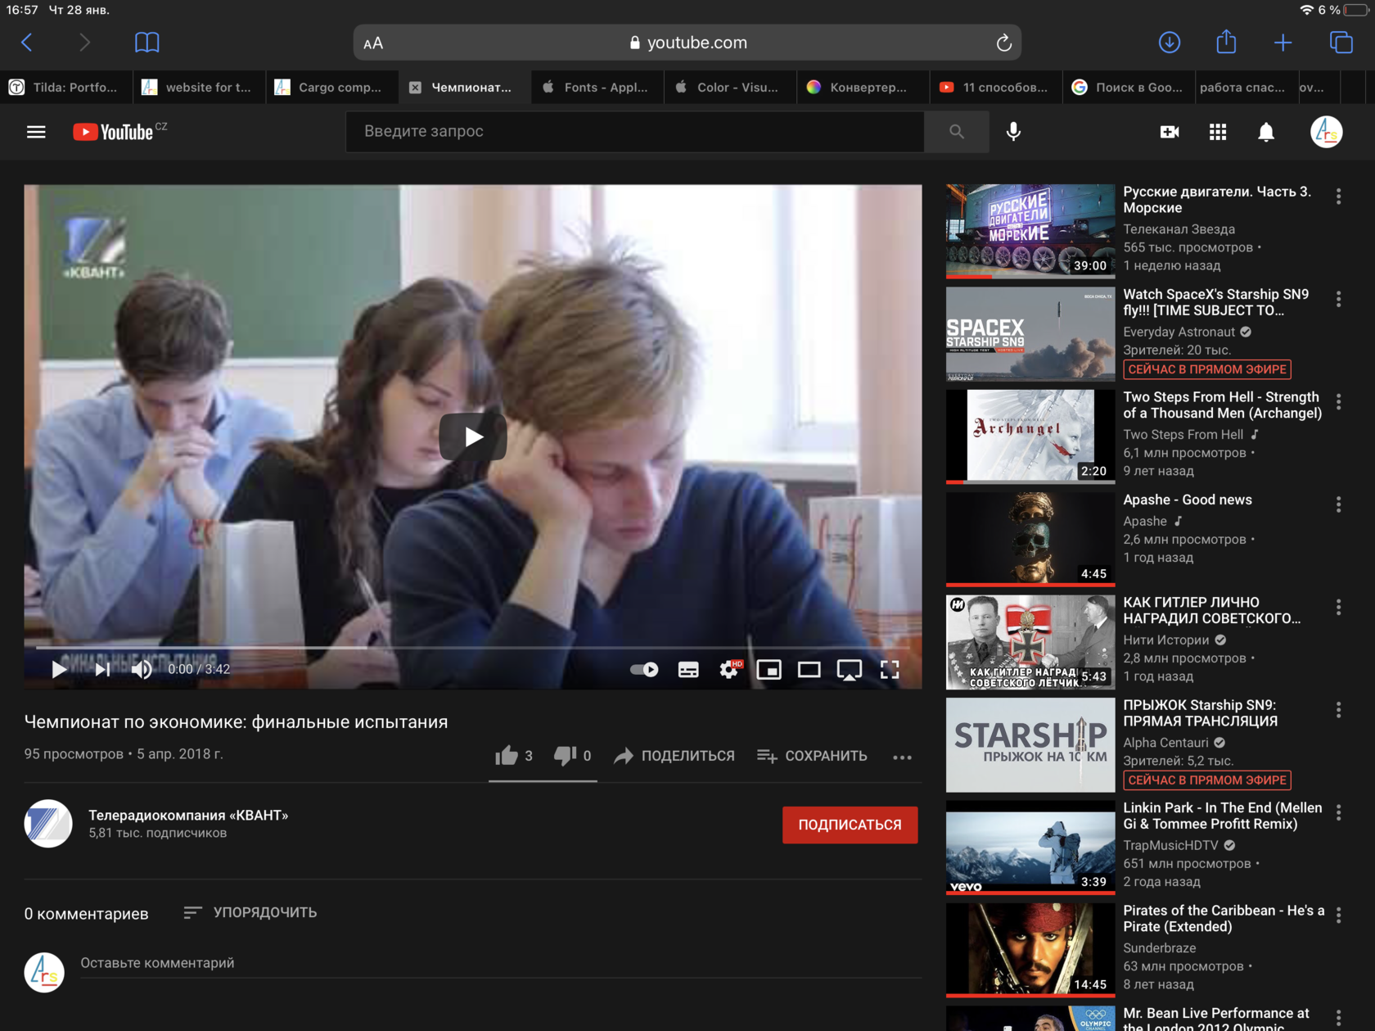Open more actions below the video

902,757
